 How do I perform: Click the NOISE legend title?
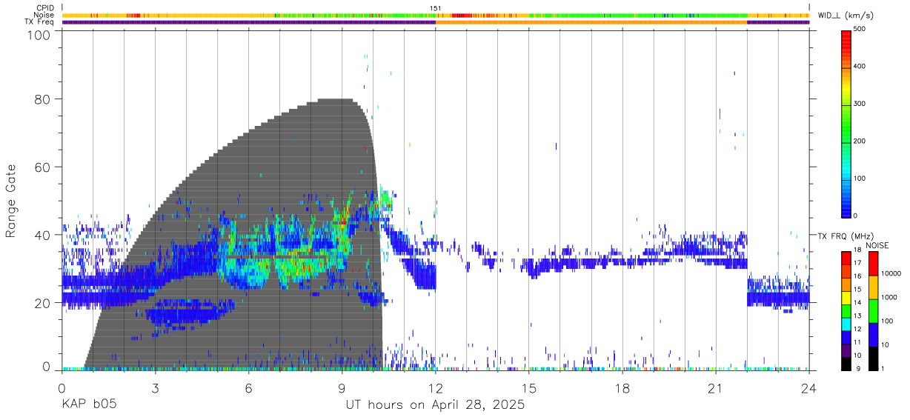(x=877, y=245)
